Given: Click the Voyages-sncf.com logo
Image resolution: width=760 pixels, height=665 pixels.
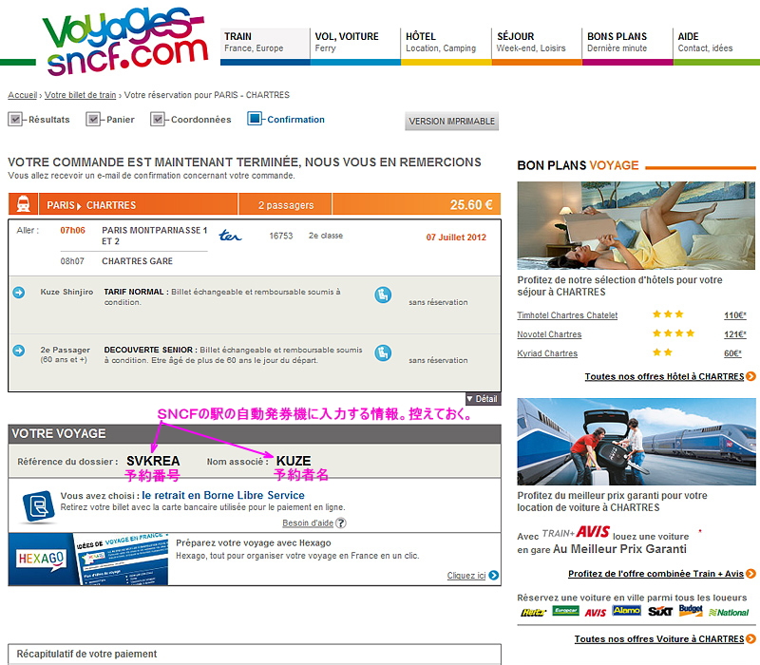Looking at the screenshot, I should pyautogui.click(x=127, y=41).
